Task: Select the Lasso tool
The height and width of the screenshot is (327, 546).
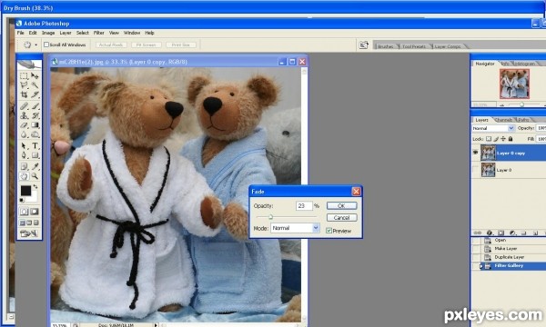Action: point(24,85)
